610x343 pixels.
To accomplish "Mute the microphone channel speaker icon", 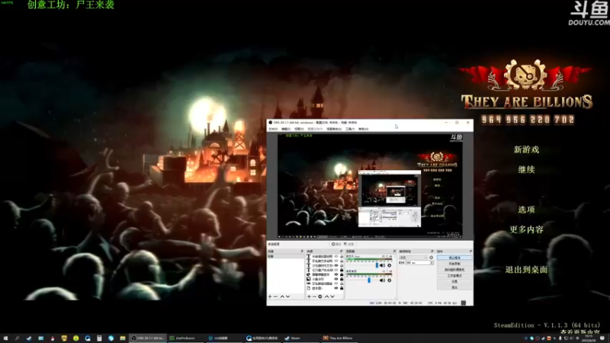I will 382,265.
